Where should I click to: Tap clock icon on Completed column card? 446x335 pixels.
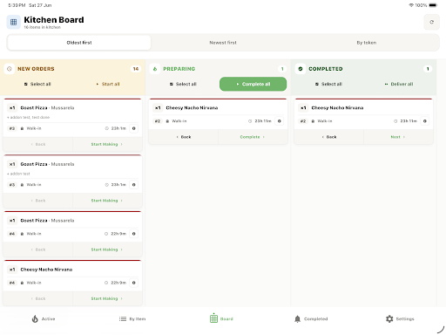point(395,121)
